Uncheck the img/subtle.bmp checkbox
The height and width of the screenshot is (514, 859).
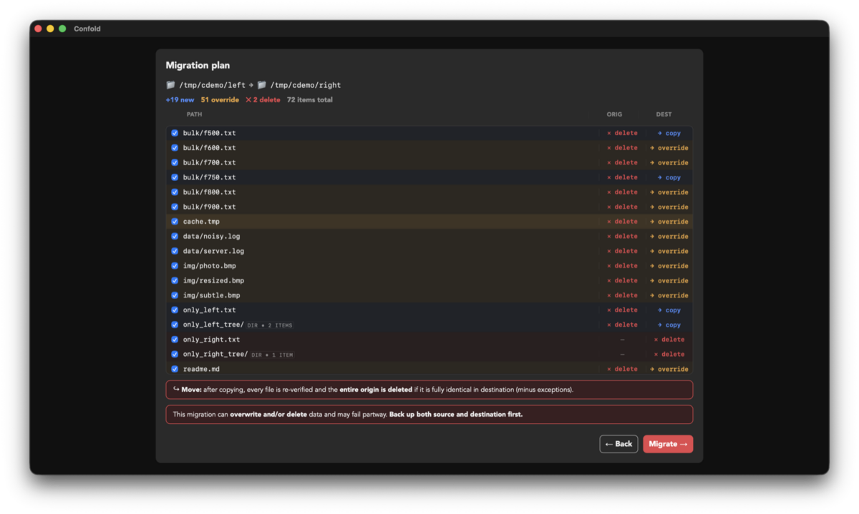(x=175, y=295)
